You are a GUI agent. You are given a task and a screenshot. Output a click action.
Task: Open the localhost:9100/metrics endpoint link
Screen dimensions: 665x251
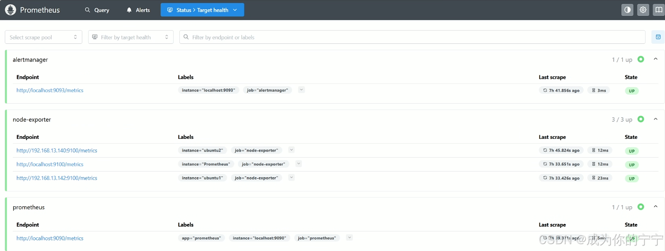coord(50,164)
